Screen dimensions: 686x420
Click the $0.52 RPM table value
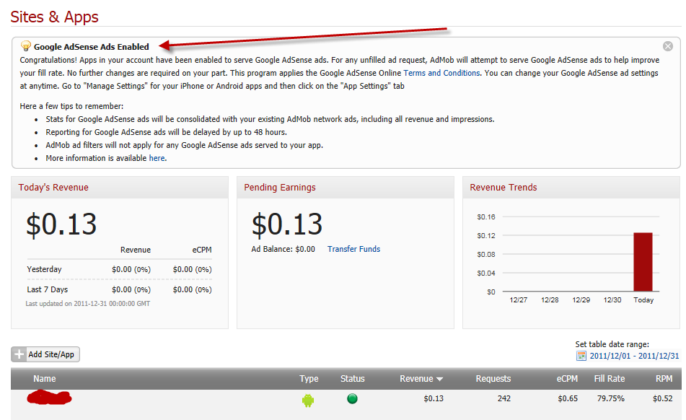pyautogui.click(x=662, y=398)
